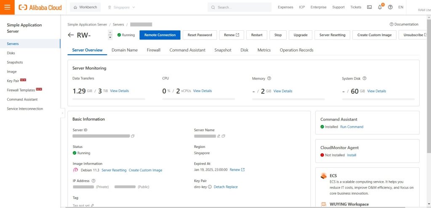Install the CloudMonitor Agent
This screenshot has width=431, height=208.
(351, 155)
